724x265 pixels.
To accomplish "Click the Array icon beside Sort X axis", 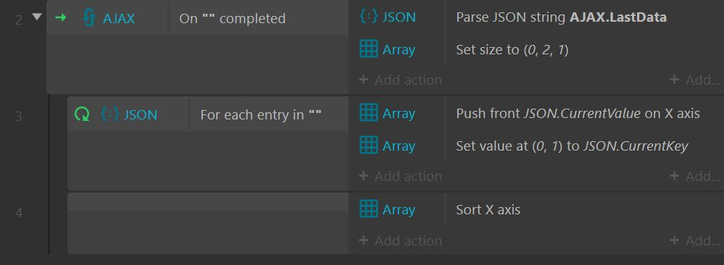I will tap(368, 209).
